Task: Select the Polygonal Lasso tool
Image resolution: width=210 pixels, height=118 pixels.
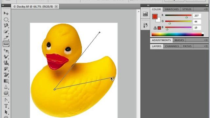Action: click(6, 26)
